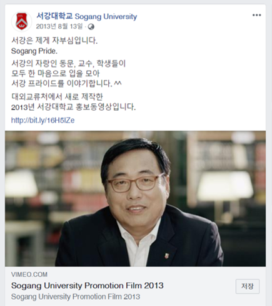Click the '대외교류처에서 새로 제작한' line
This screenshot has height=306, width=272.
[57, 96]
